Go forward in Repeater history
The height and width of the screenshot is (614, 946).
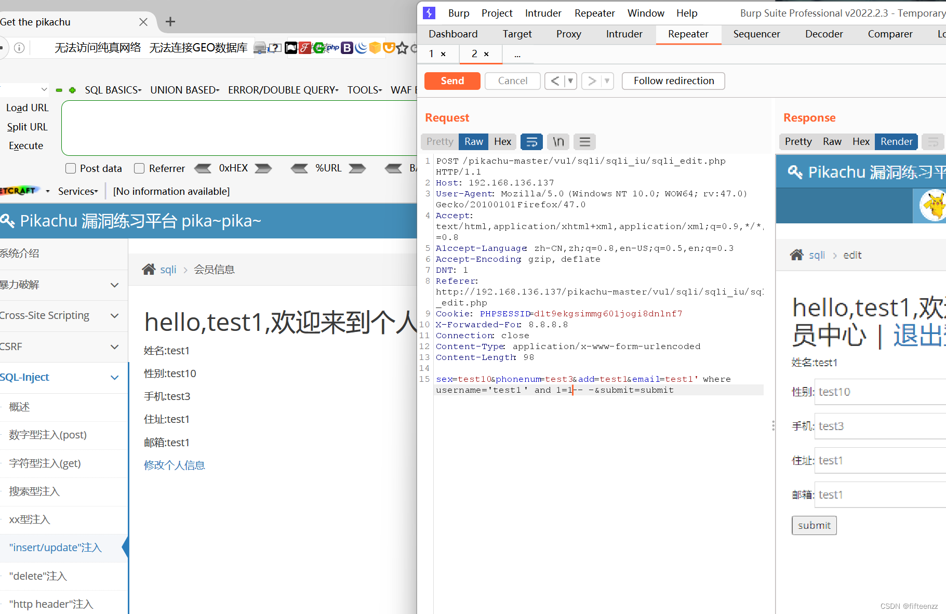pos(591,81)
